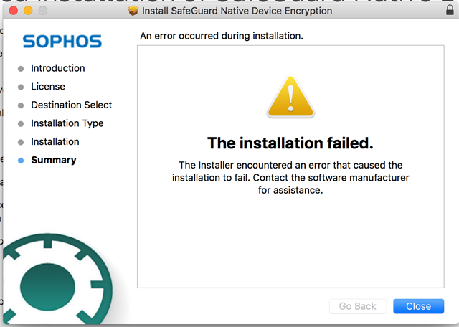The width and height of the screenshot is (459, 327).
Task: Click the lock icon in title bar
Action: pos(450,10)
